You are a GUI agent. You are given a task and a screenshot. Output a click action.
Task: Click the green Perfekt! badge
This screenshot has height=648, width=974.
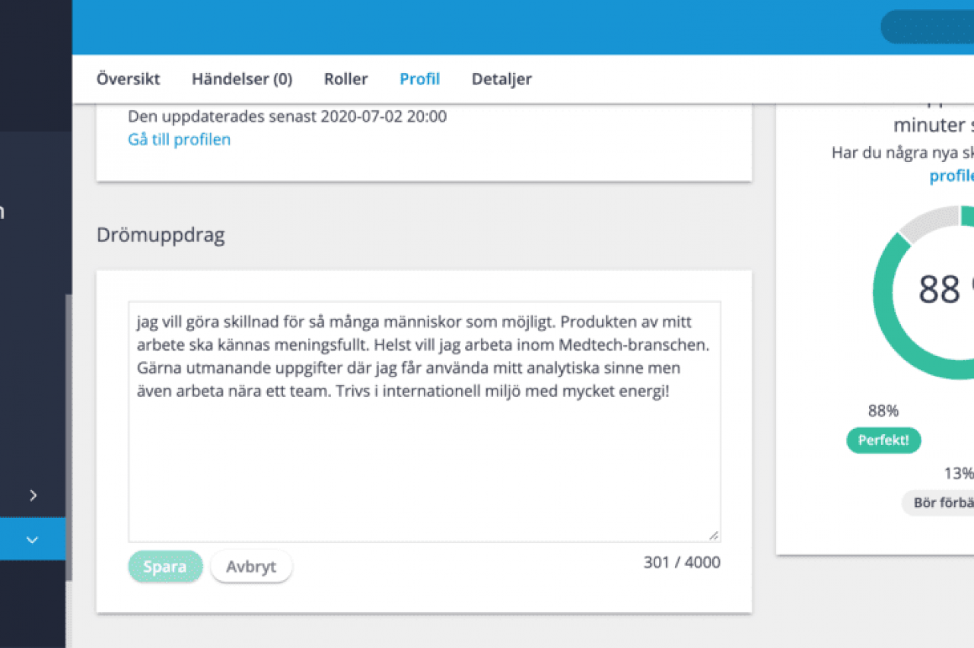(x=883, y=440)
